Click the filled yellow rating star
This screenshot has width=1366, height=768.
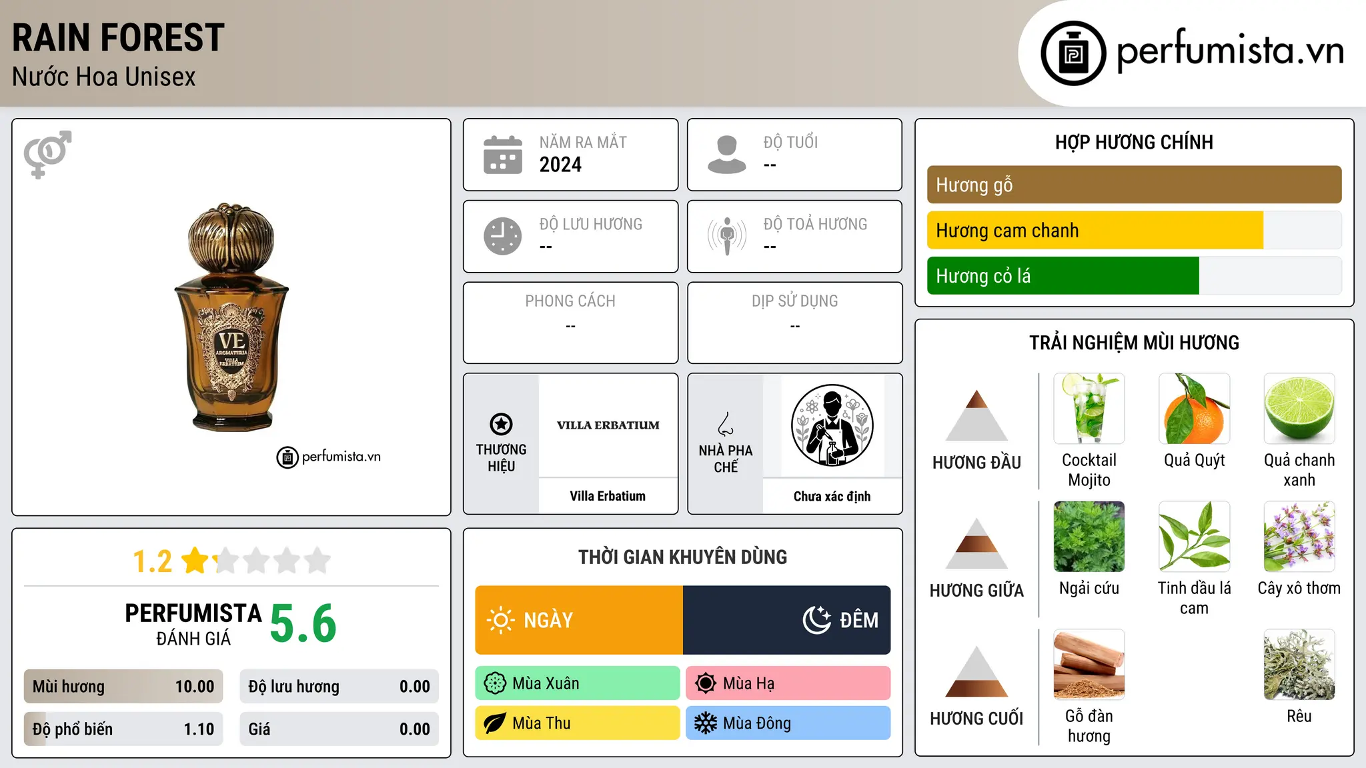click(x=195, y=560)
